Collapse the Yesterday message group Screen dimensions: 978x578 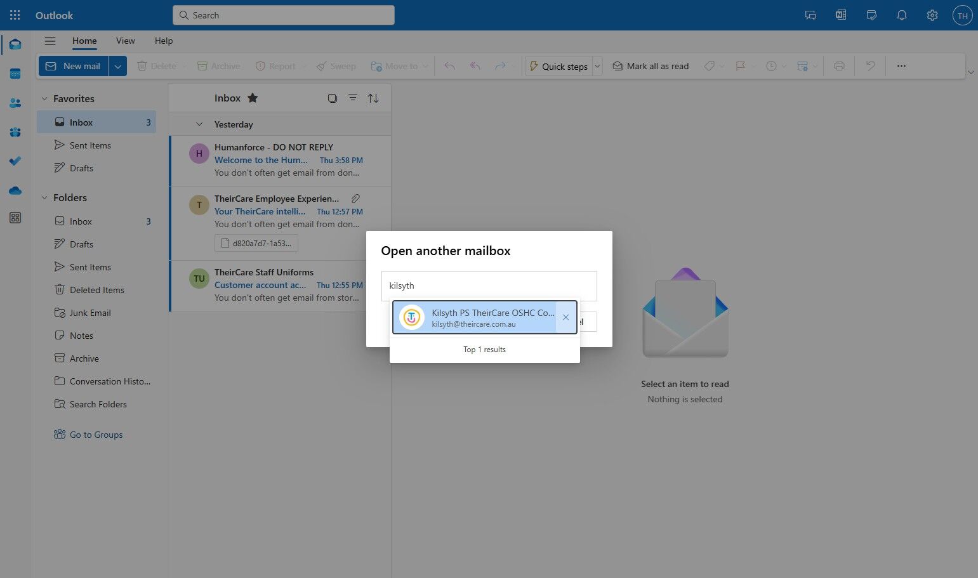pyautogui.click(x=199, y=124)
